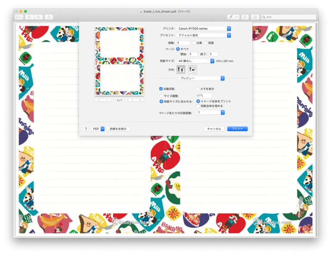Open the プレビュー options menu
331x255 pixels.
pos(201,78)
